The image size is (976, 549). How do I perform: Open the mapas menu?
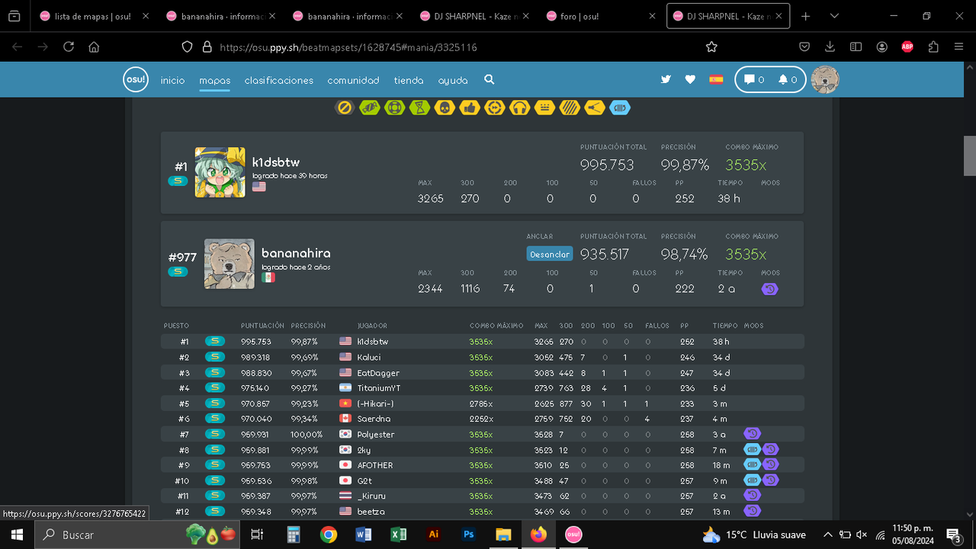click(x=215, y=80)
